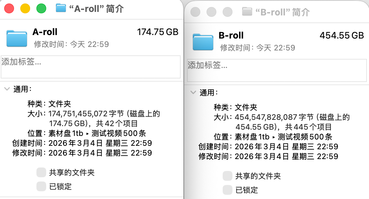Image resolution: width=369 pixels, height=199 pixels.
Task: Click the small folder icon in A-roll title bar
Action: click(x=61, y=8)
